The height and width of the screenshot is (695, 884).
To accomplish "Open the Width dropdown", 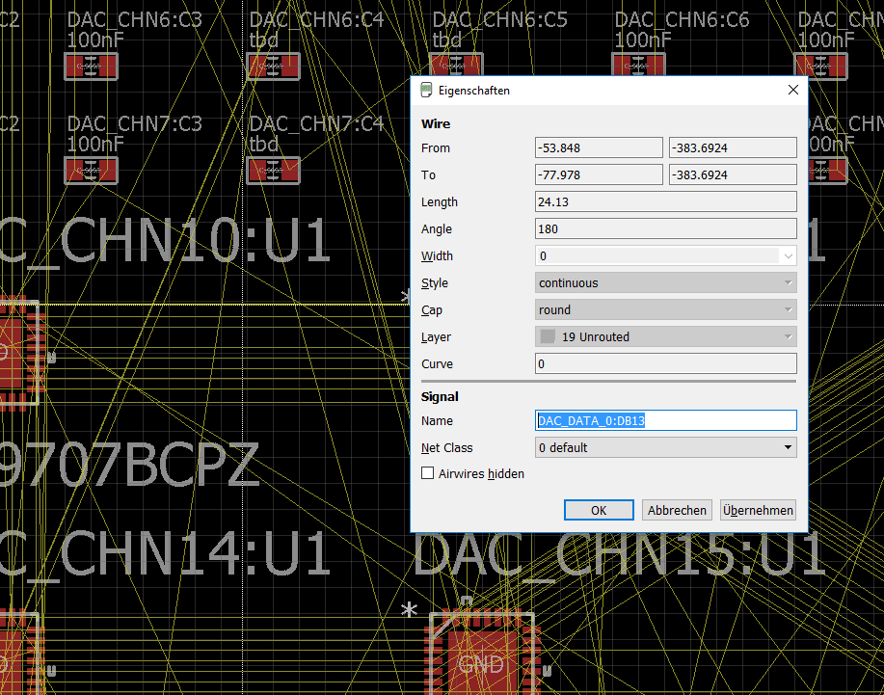I will pos(790,256).
